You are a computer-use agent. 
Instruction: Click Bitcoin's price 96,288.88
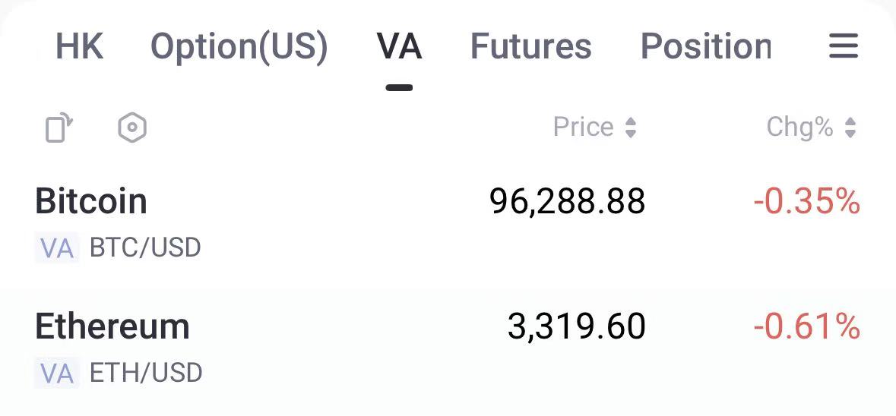pyautogui.click(x=567, y=202)
